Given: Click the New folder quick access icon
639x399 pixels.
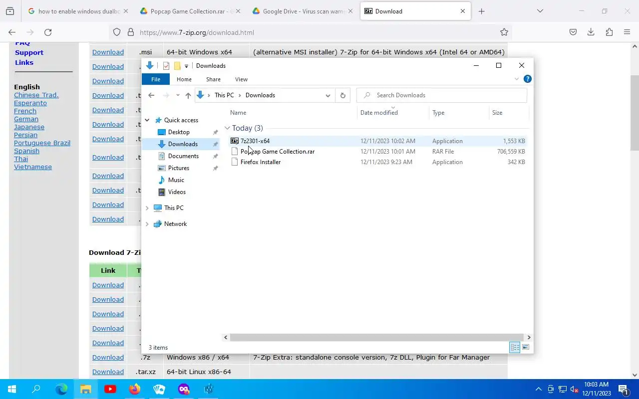Looking at the screenshot, I should 177,66.
